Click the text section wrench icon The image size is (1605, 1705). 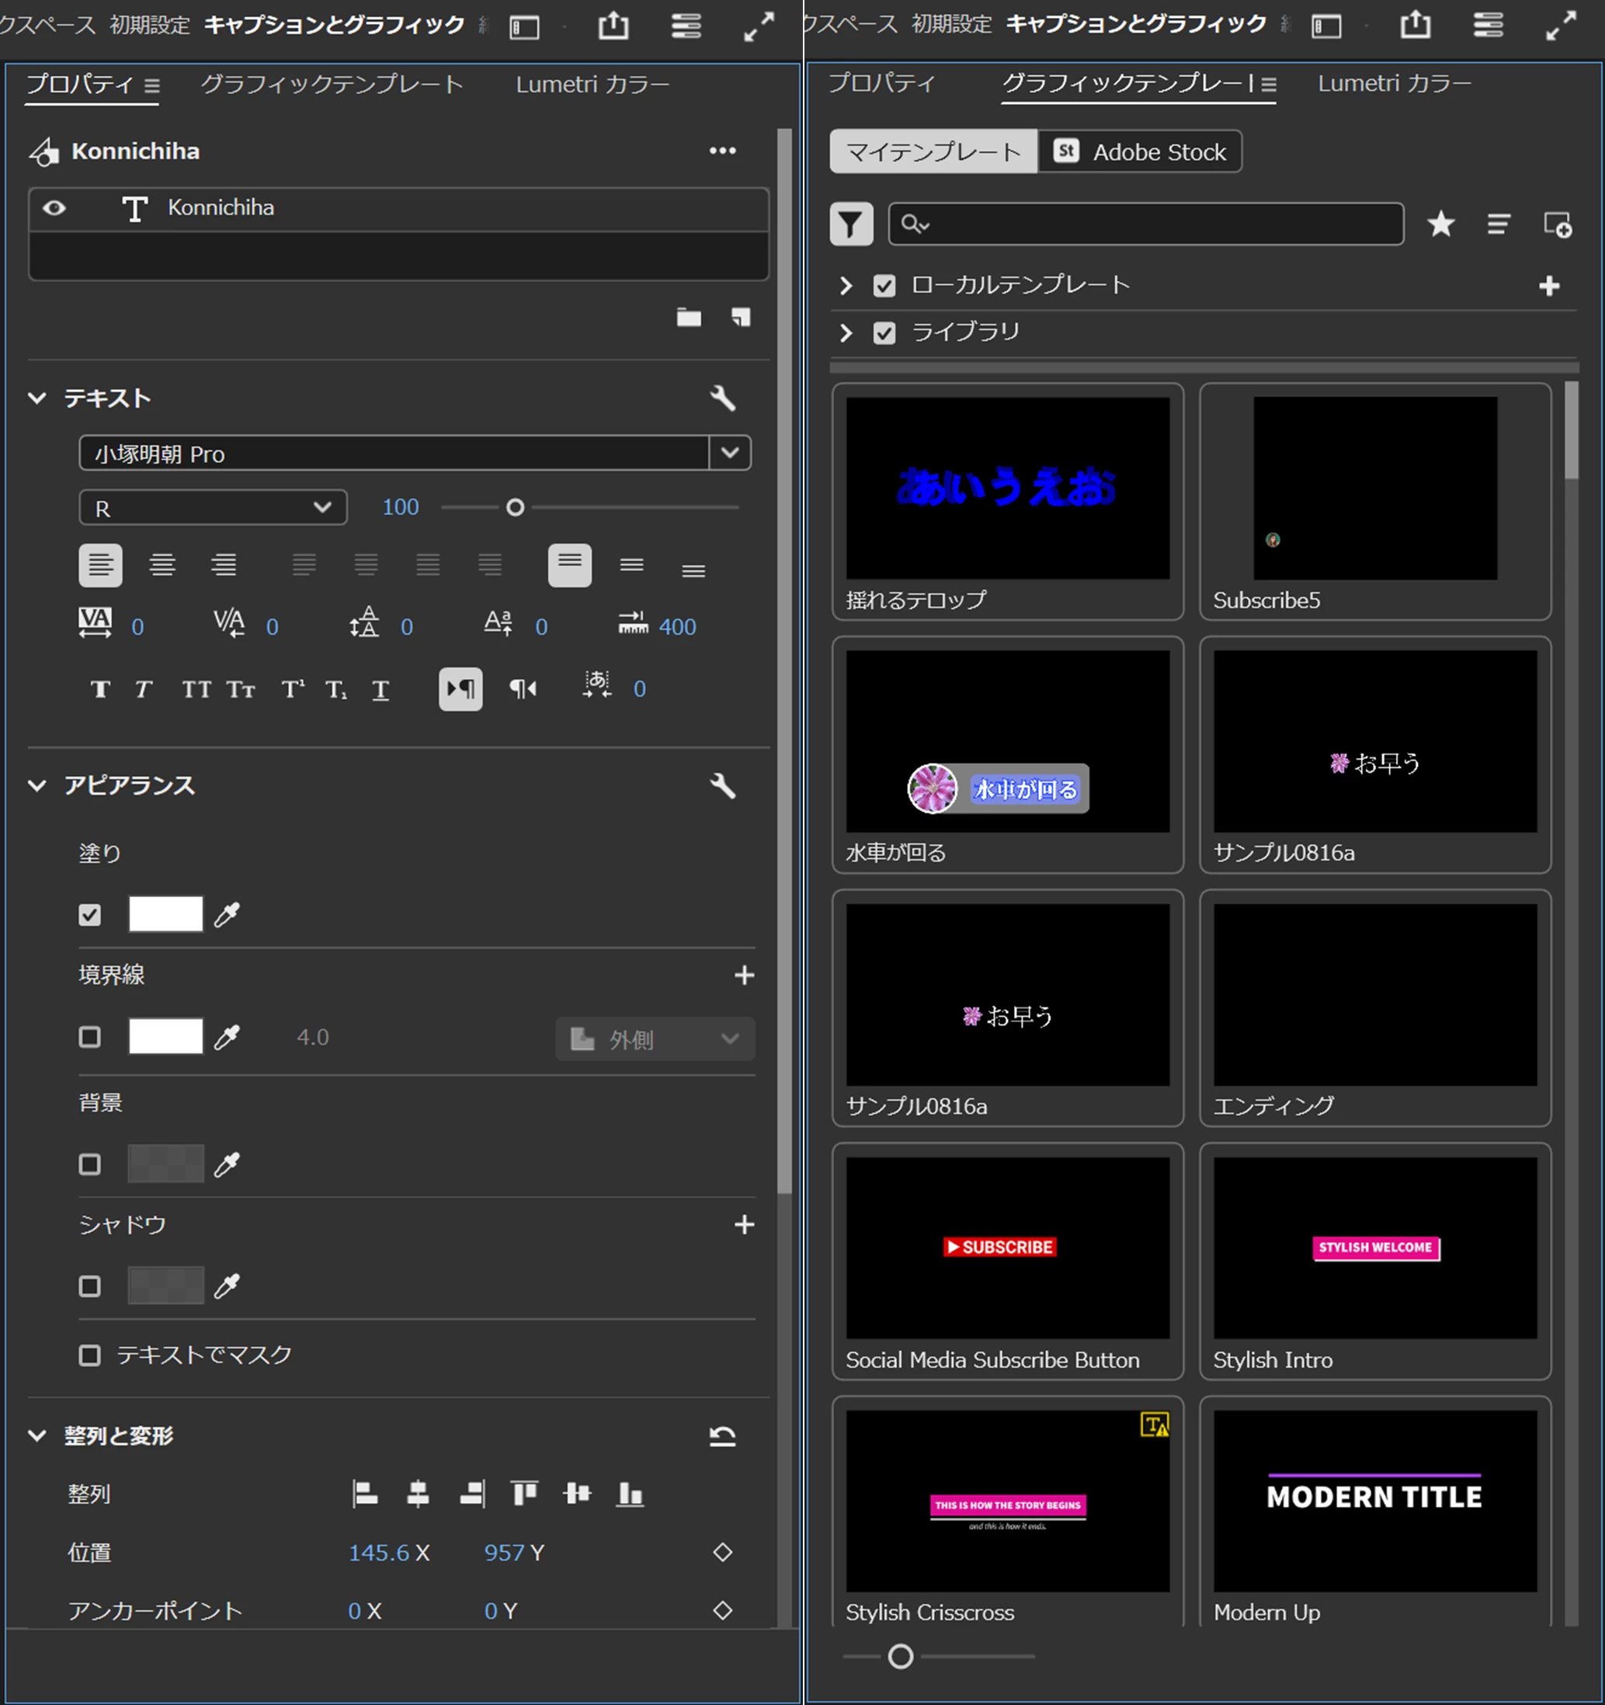tap(722, 398)
